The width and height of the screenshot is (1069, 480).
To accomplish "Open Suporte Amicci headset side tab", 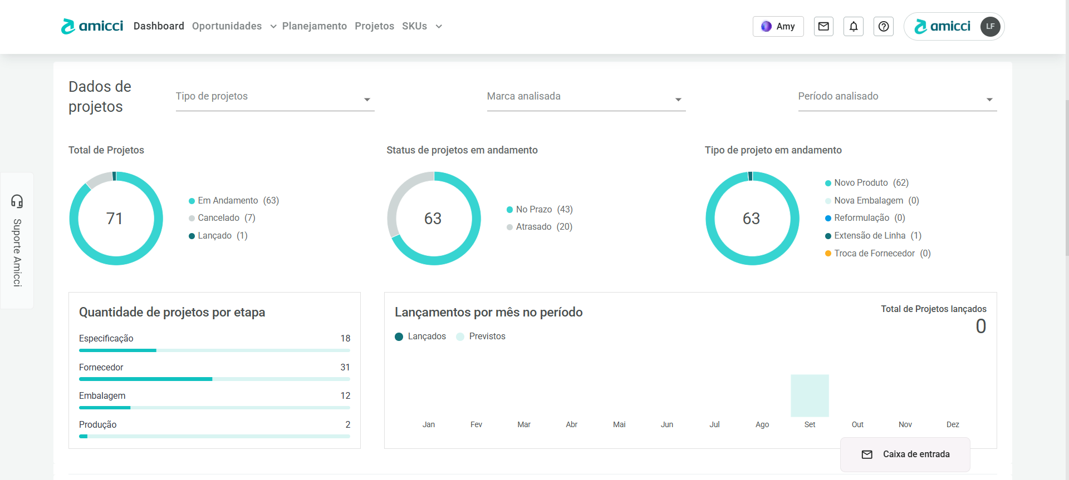I will pos(17,240).
